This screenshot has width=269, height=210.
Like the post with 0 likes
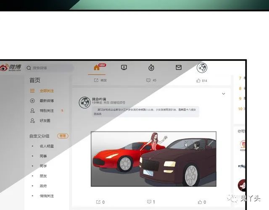tap(202, 202)
